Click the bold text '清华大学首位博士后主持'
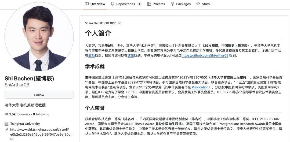This screenshot has width=290, height=142. pyautogui.click(x=229, y=77)
